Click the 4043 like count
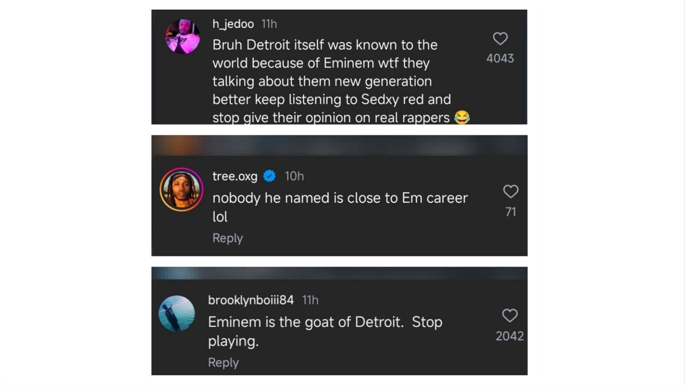 (500, 58)
